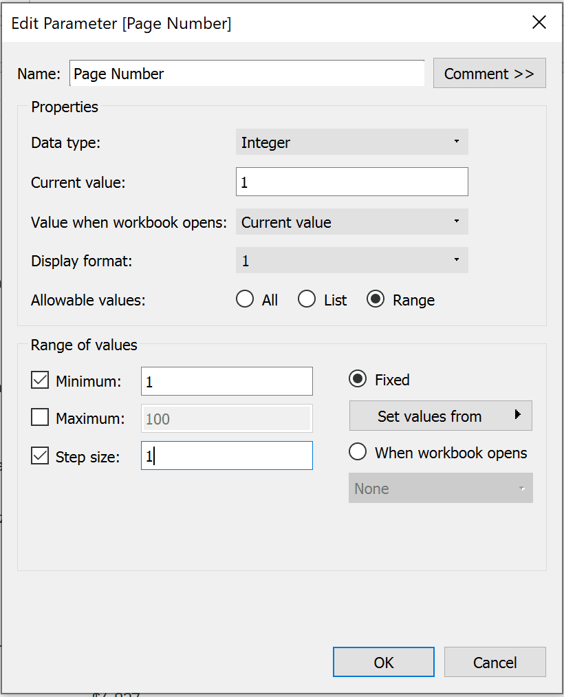Viewport: 564px width, 697px height.
Task: Click the Name field containing Page Number
Action: (247, 74)
